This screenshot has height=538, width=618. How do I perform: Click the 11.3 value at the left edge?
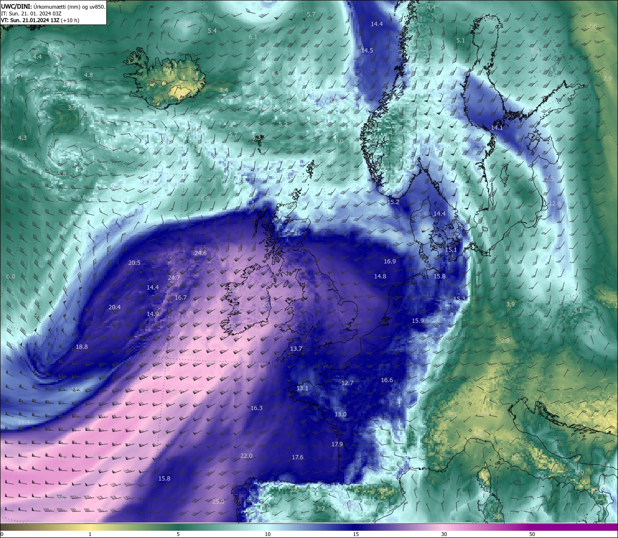pyautogui.click(x=24, y=423)
